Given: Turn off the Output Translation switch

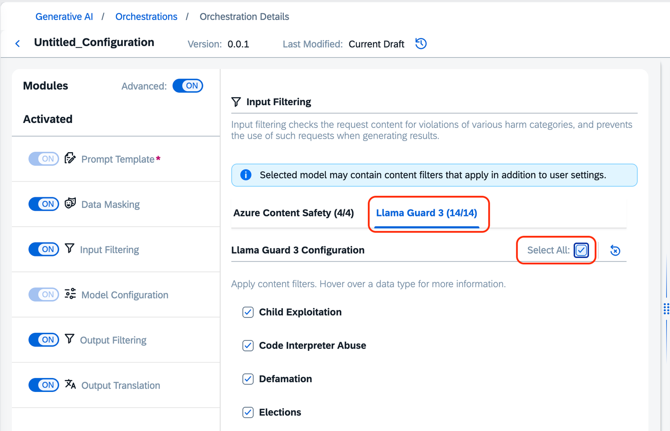Looking at the screenshot, I should [44, 385].
